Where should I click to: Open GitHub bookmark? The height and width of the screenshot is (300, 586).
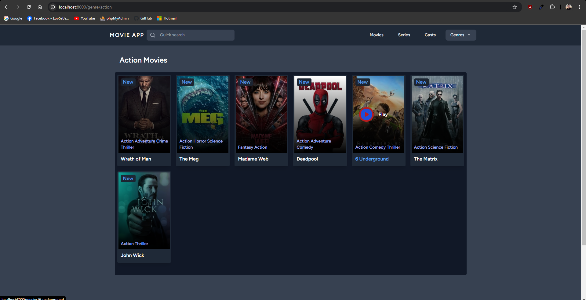coord(143,18)
